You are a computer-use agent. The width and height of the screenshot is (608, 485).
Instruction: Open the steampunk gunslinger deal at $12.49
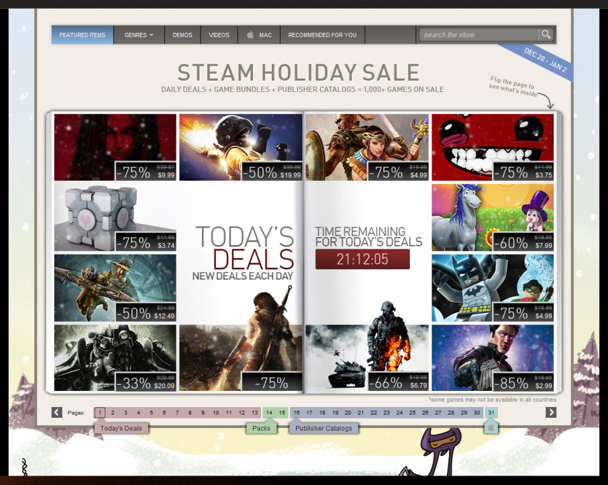click(115, 288)
